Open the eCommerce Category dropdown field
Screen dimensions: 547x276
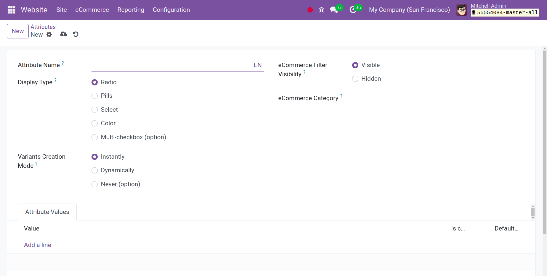(438, 98)
